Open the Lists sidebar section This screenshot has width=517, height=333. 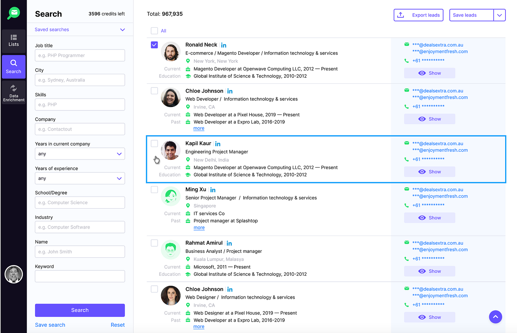(x=14, y=41)
